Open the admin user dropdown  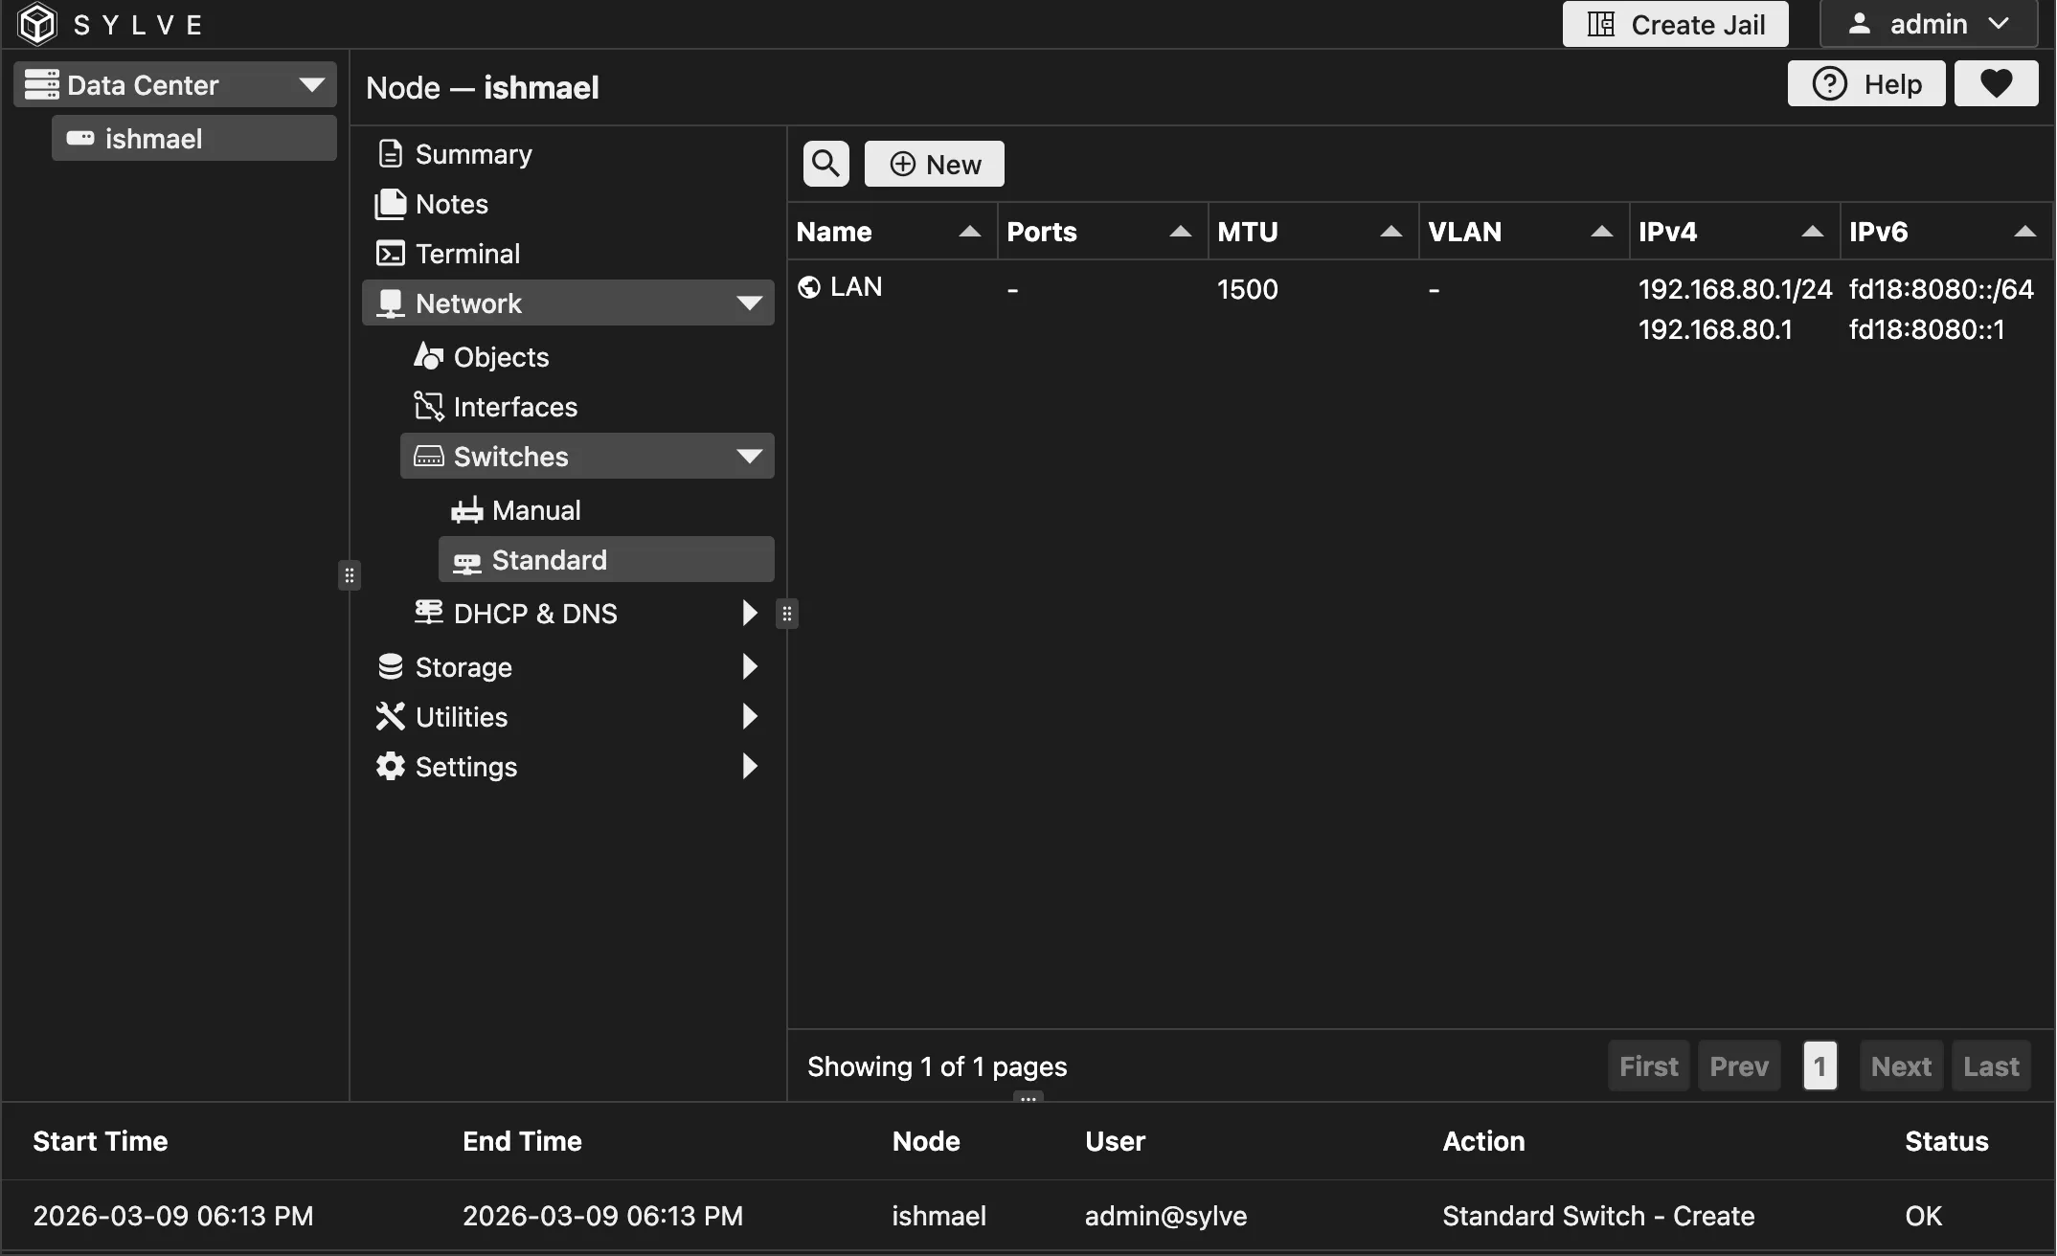1928,24
